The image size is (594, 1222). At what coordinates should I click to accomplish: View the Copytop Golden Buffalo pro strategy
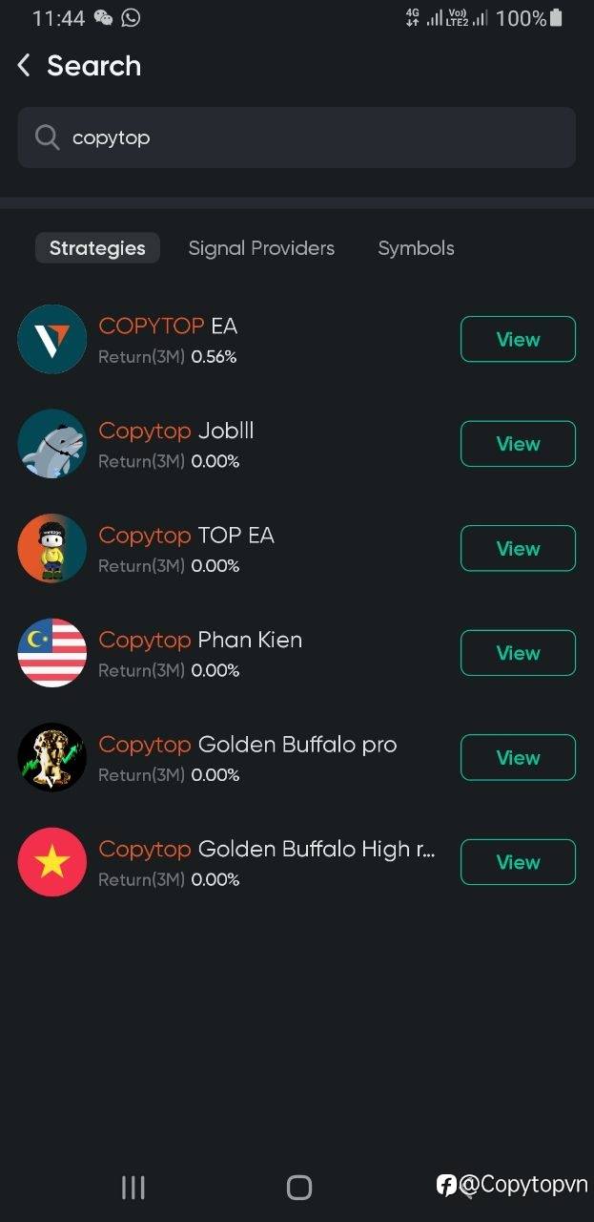[x=518, y=757]
